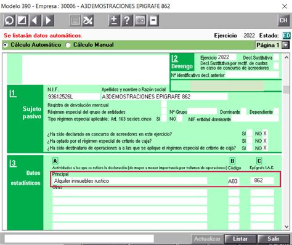Screen dimensions: 292x245
Task: Click the Actualizar button
Action: point(207,239)
